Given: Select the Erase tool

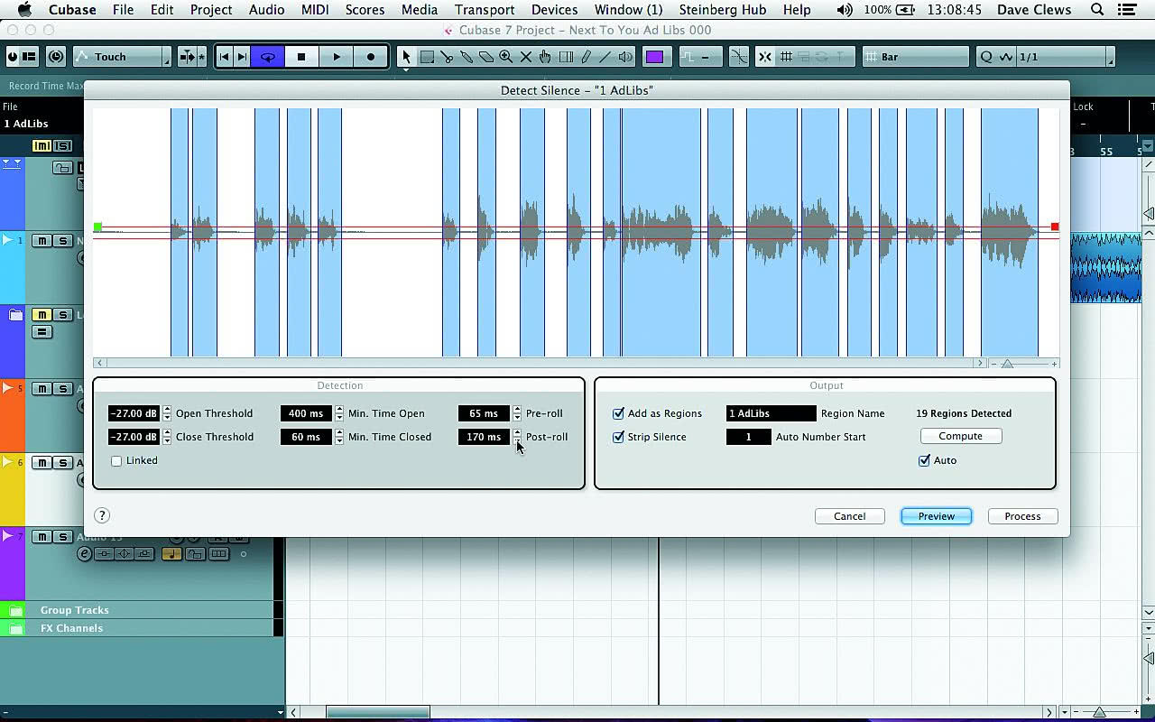Looking at the screenshot, I should point(486,57).
